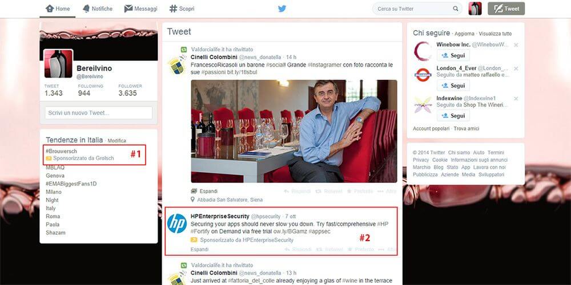Open Altro menu on the HP tweet

(387, 250)
